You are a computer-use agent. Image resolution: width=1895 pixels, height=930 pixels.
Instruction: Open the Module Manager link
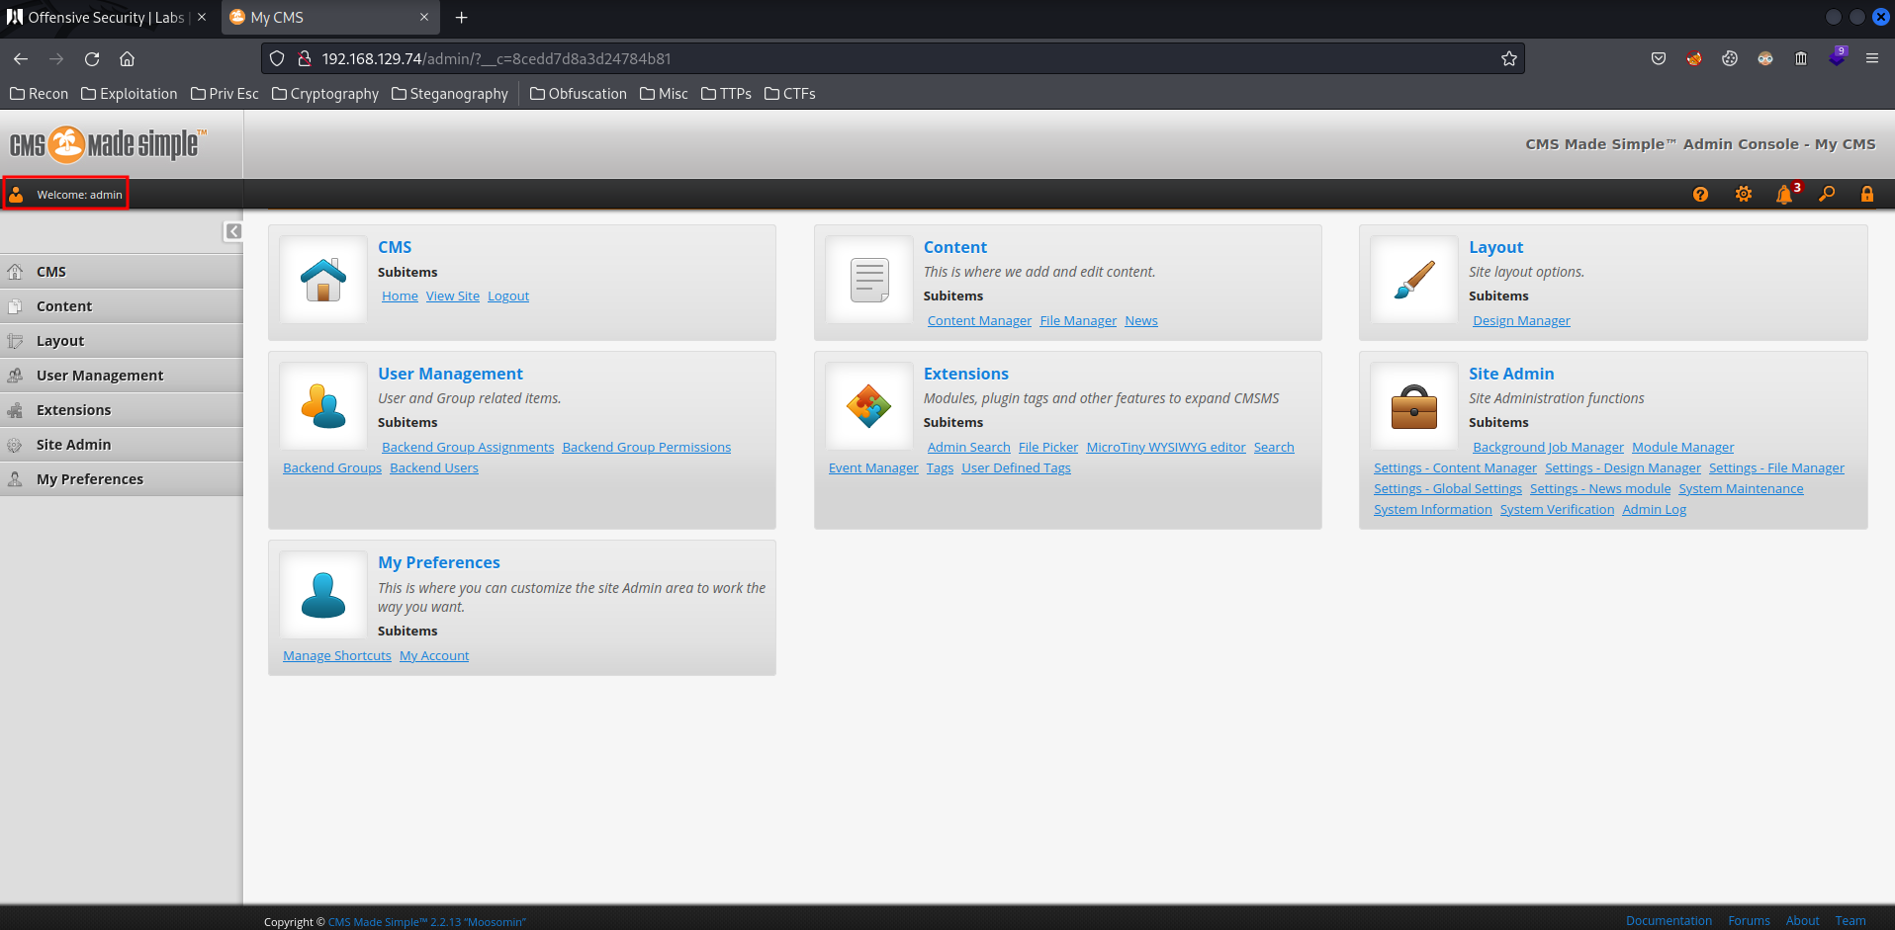point(1683,448)
